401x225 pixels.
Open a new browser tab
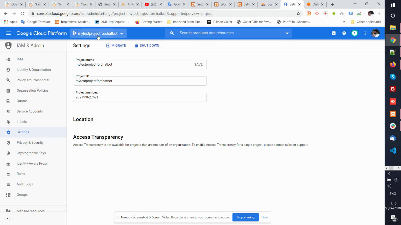point(332,4)
